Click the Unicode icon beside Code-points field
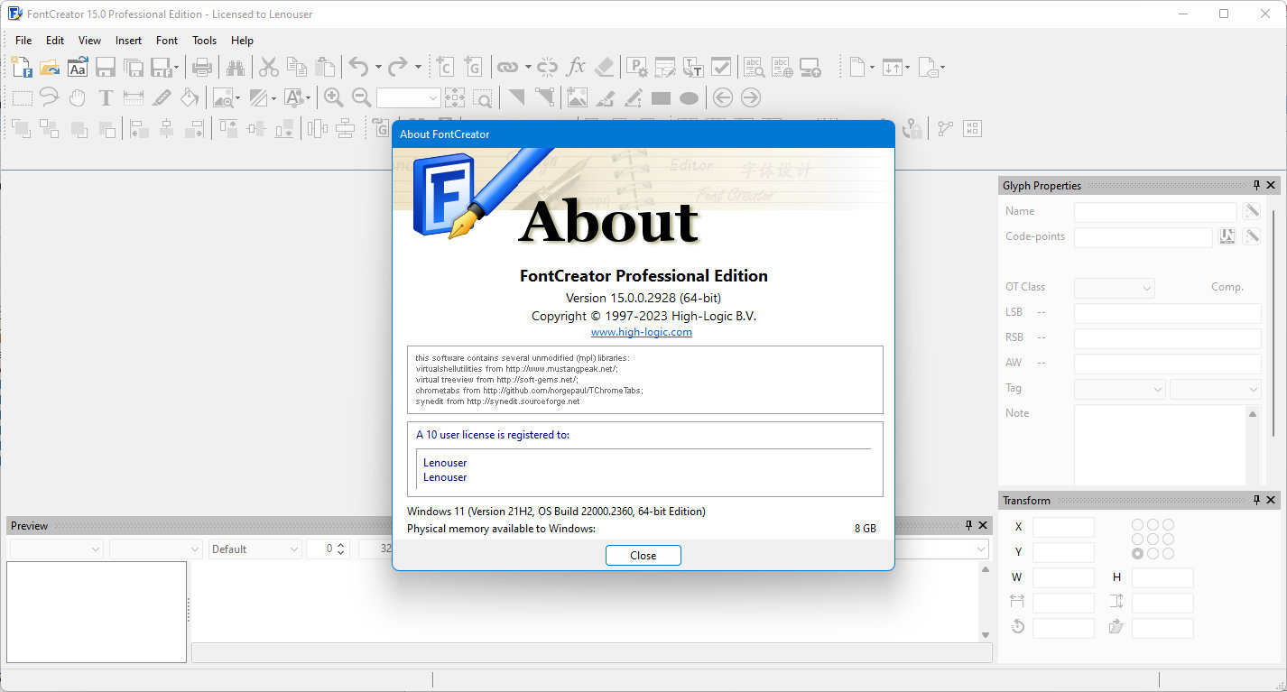The height and width of the screenshot is (692, 1287). coord(1227,236)
